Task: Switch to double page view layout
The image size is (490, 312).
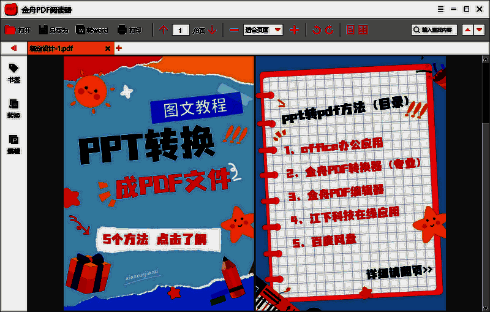Action: coord(363,29)
